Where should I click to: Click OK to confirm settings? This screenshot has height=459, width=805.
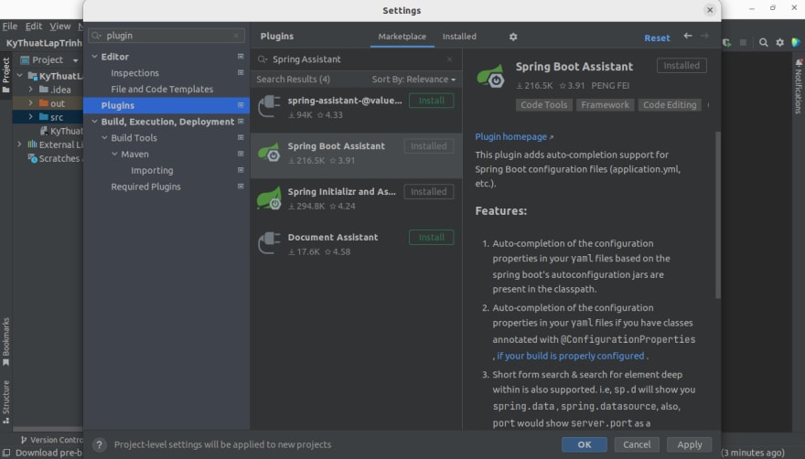(585, 444)
